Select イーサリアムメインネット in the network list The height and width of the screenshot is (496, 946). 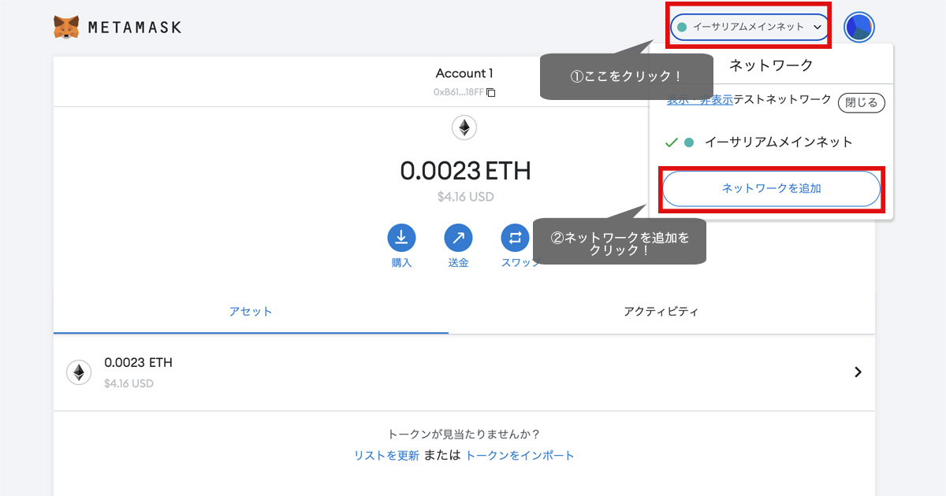(771, 143)
